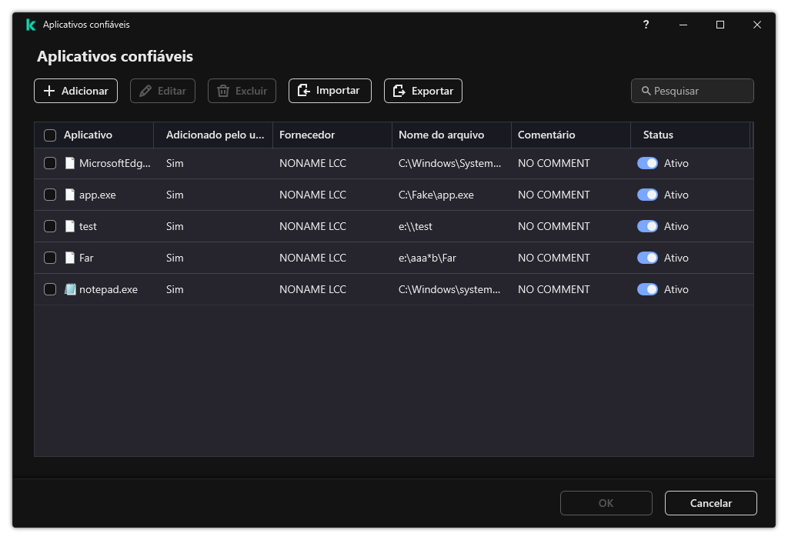Check the checkbox for app.exe row
The height and width of the screenshot is (540, 788).
50,194
